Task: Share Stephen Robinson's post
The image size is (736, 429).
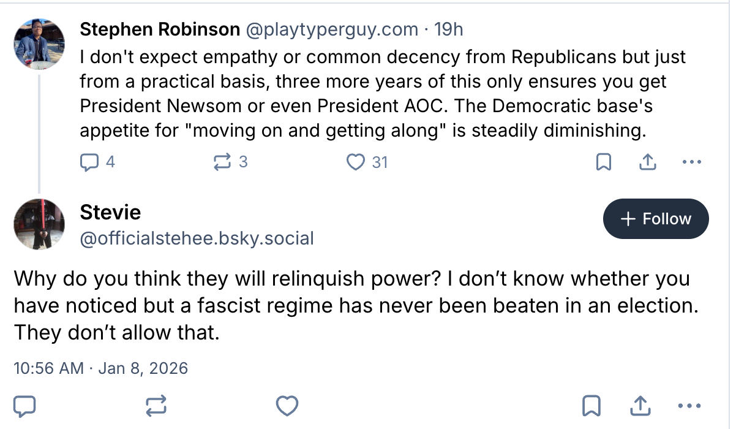Action: click(648, 162)
